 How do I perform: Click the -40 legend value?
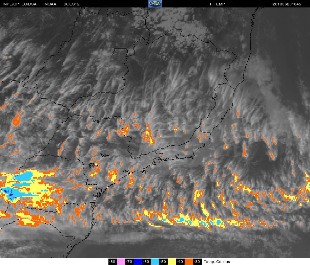pyautogui.click(x=180, y=262)
